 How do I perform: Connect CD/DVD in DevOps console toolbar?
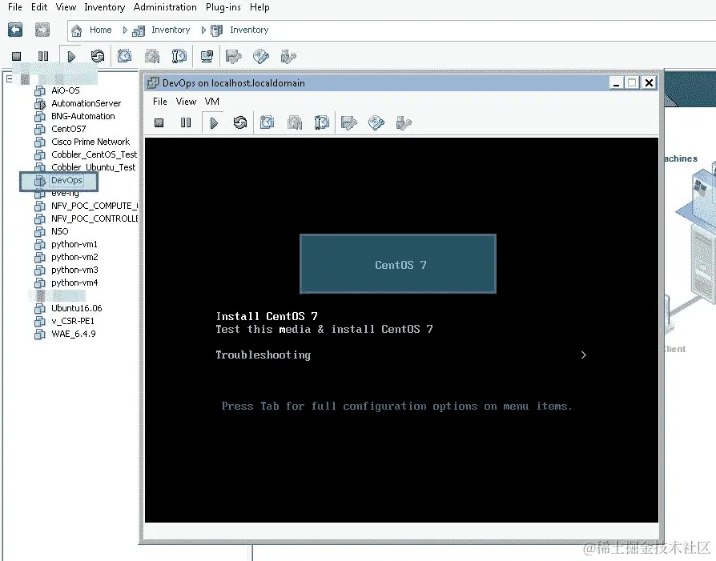click(x=376, y=122)
